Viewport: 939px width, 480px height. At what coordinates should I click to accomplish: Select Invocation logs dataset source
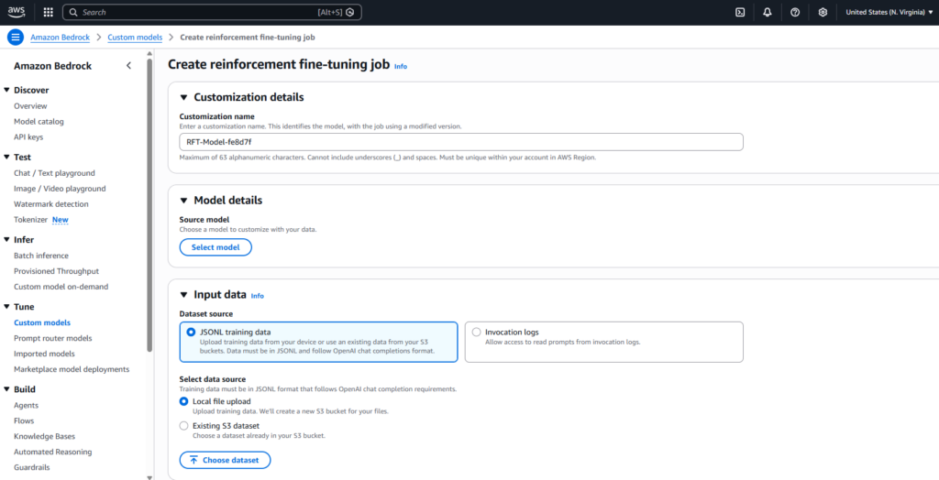coord(477,333)
